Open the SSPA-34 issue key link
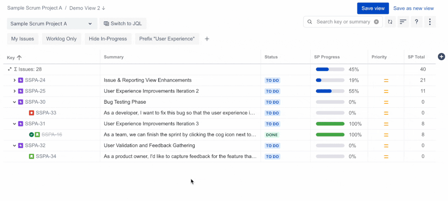The height and width of the screenshot is (201, 448). coord(46,157)
